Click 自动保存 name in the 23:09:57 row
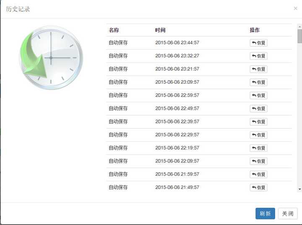The width and height of the screenshot is (302, 225). tap(118, 82)
